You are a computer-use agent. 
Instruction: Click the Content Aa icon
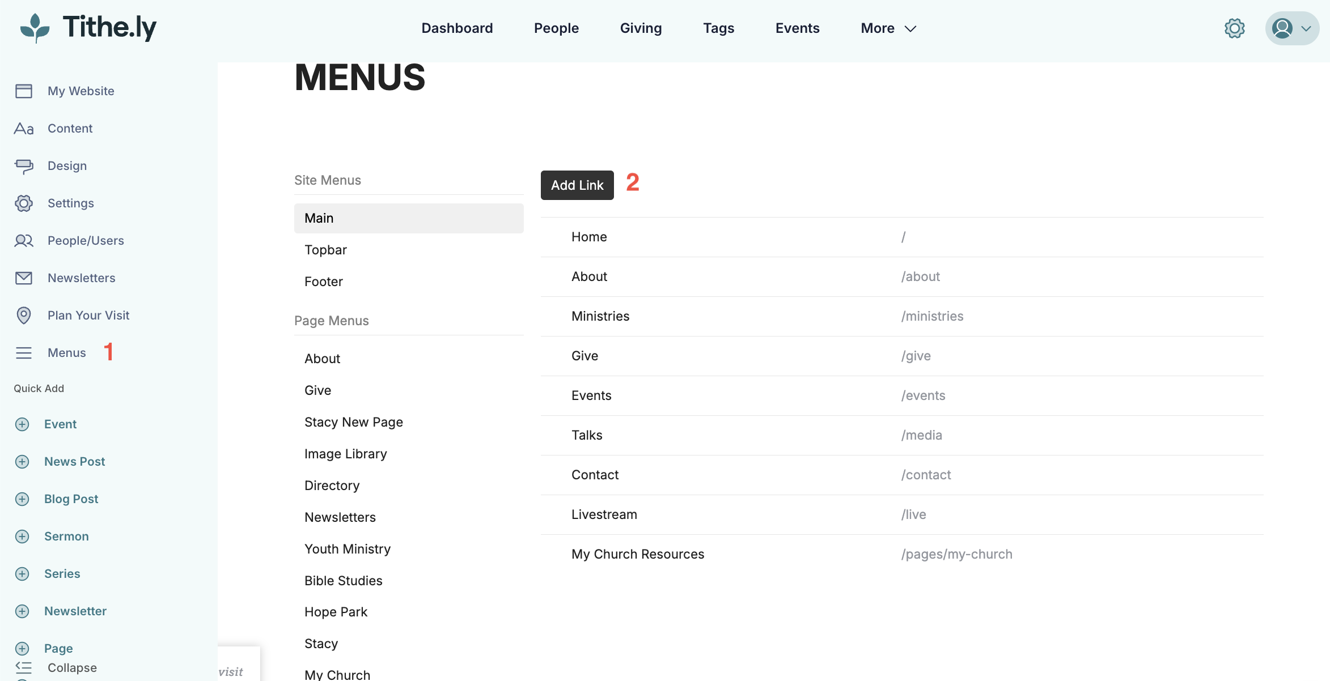tap(24, 129)
